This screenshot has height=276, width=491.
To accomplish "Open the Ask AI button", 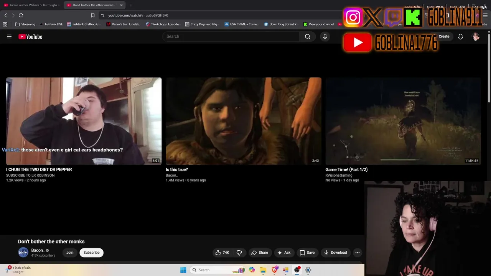I will click(284, 253).
